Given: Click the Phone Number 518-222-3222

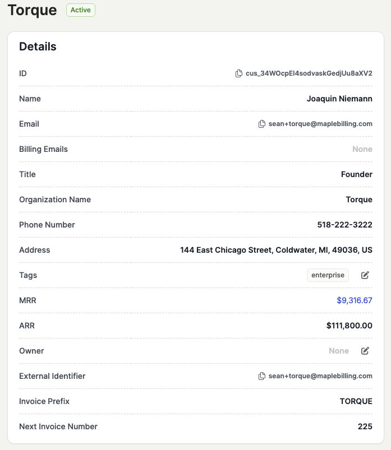Looking at the screenshot, I should point(345,225).
